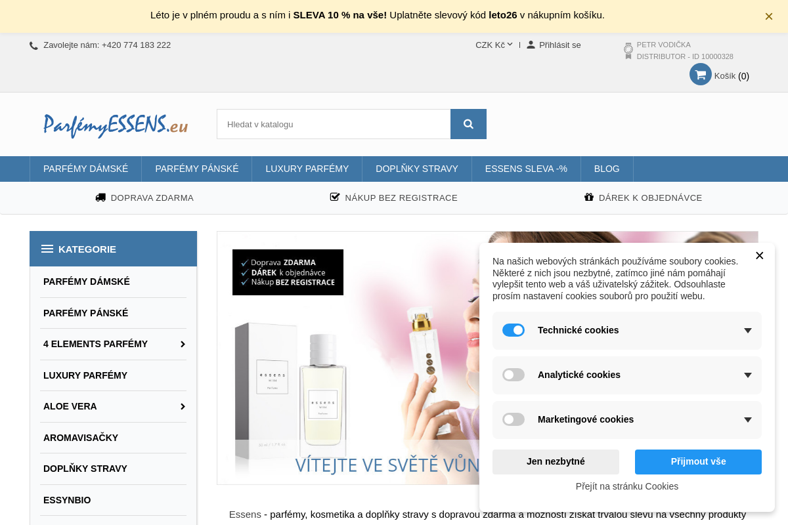Open the Přejít na stránku Cookies link
The height and width of the screenshot is (525, 788).
[x=627, y=486]
